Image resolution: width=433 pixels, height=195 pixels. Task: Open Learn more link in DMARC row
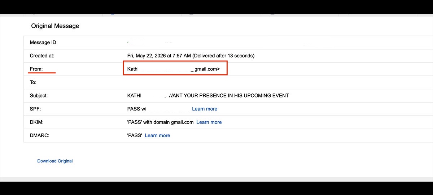click(157, 135)
